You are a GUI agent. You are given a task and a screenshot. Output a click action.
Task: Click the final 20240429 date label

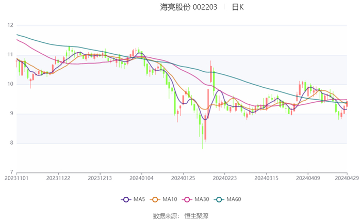(346, 178)
